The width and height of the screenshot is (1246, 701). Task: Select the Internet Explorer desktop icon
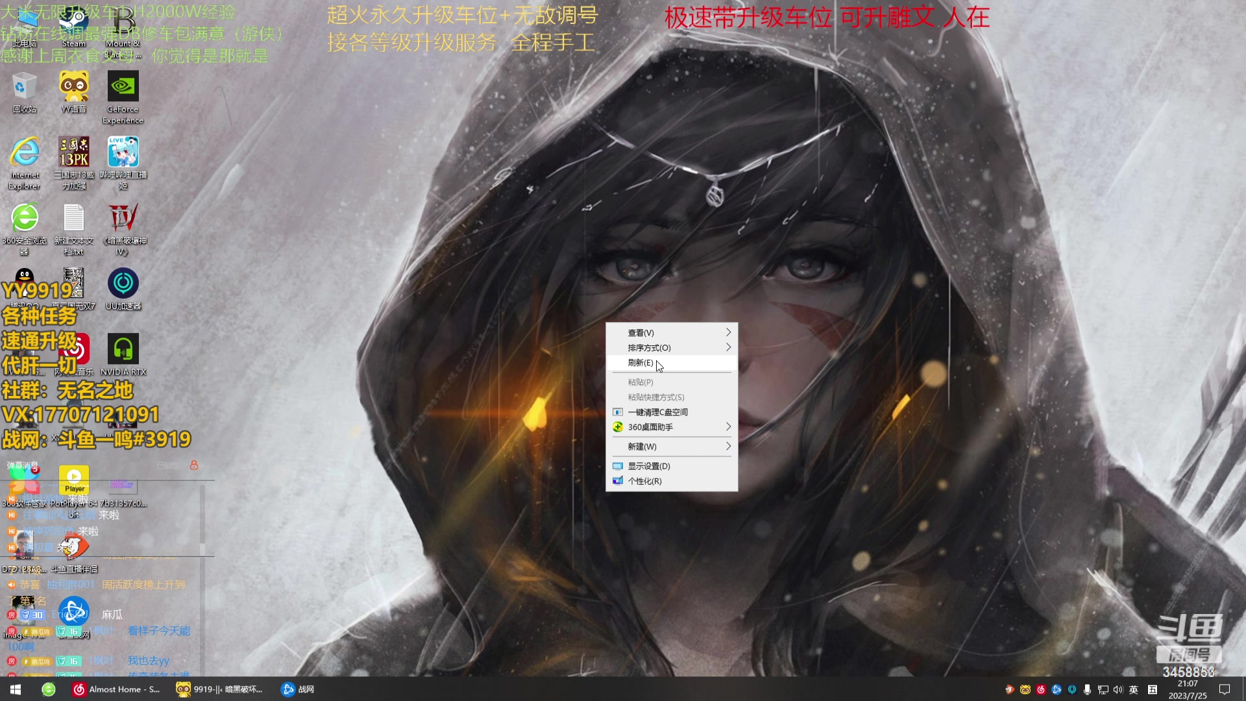coord(25,163)
